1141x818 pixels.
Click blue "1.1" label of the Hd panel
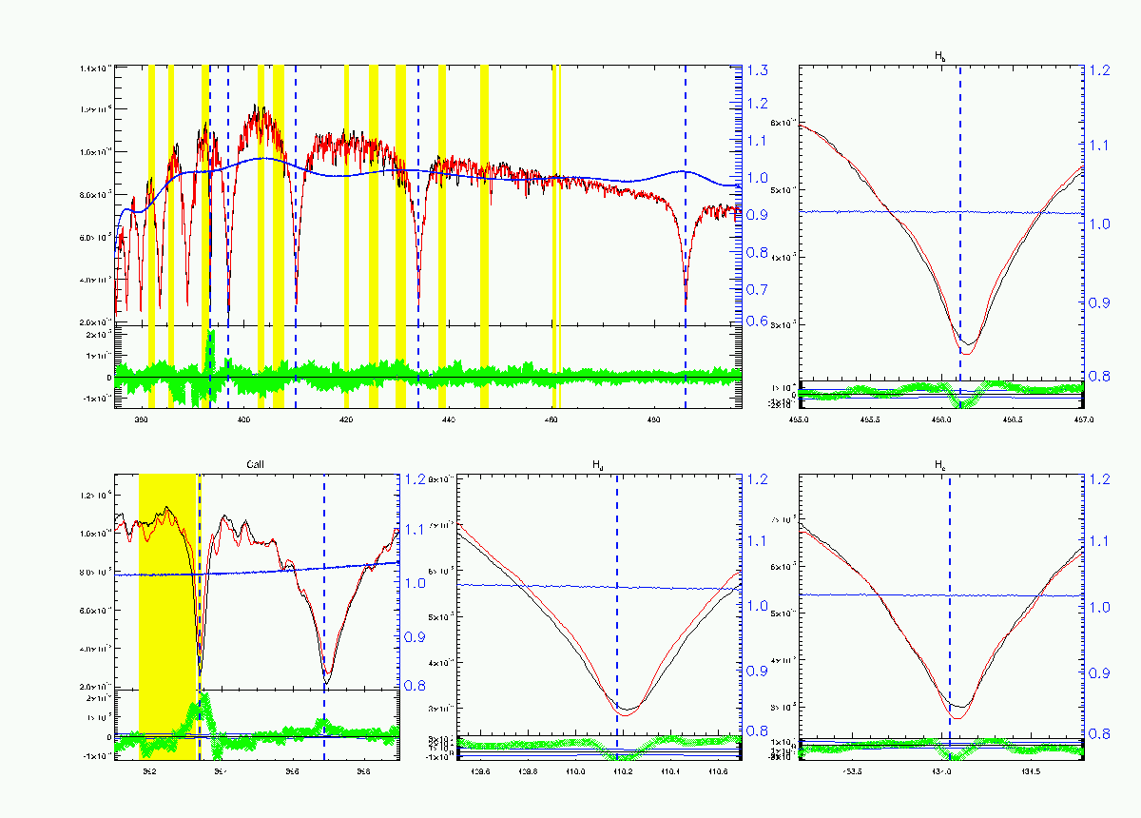758,540
